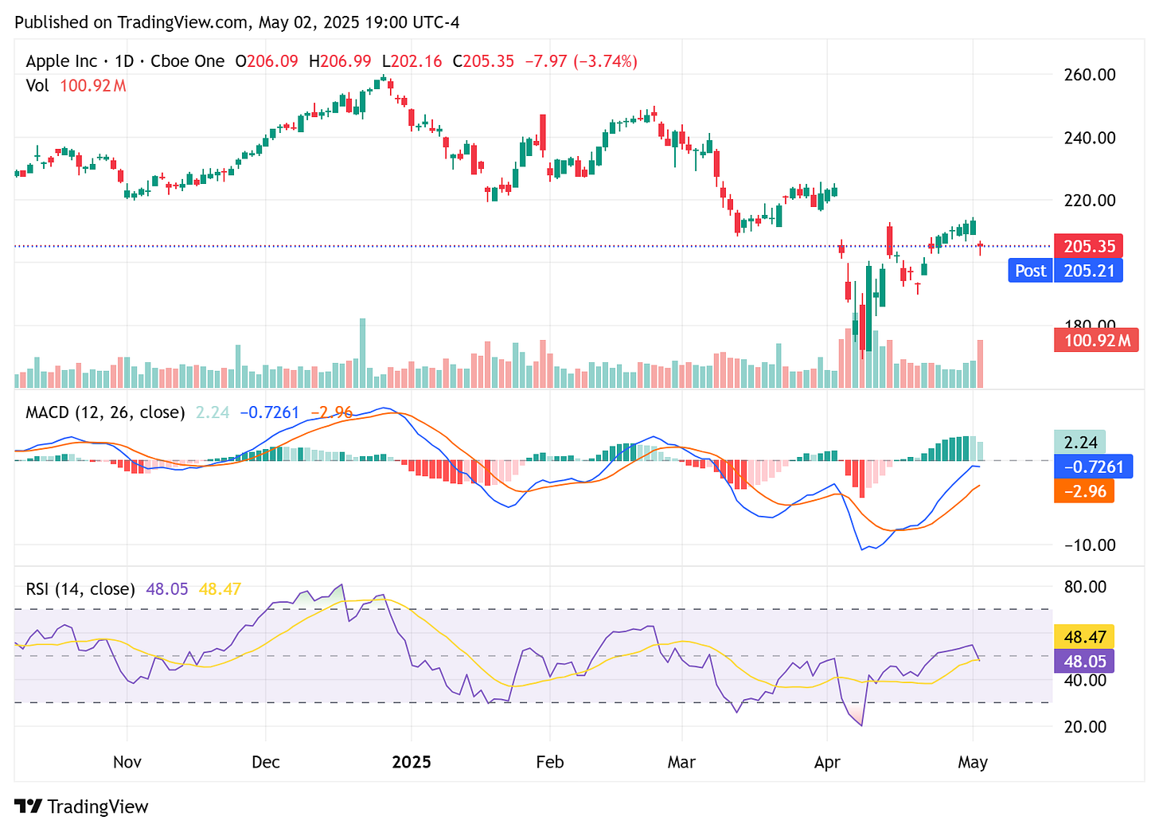Select the 220.00 level on the price scale
Image resolution: width=1159 pixels, height=832 pixels.
[x=1090, y=201]
